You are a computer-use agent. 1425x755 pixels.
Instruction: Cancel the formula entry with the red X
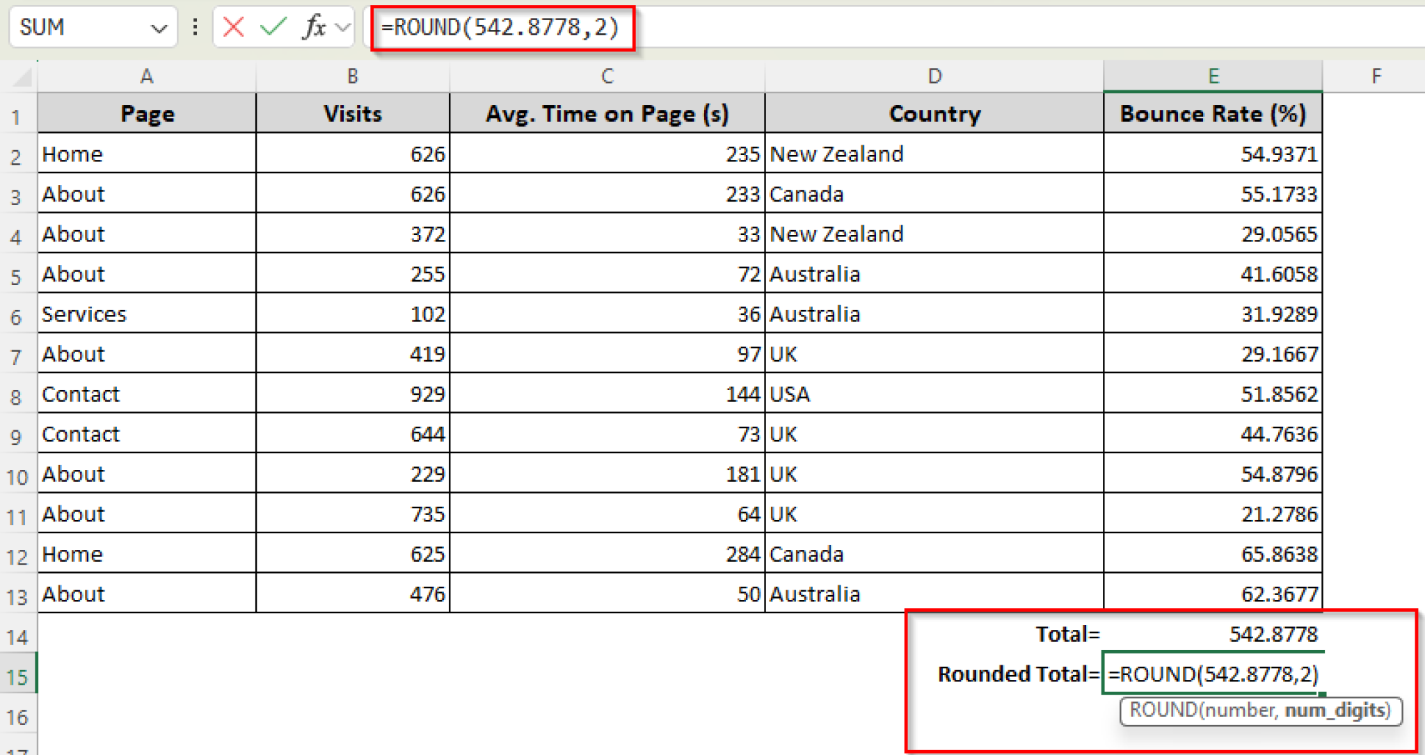tap(232, 28)
